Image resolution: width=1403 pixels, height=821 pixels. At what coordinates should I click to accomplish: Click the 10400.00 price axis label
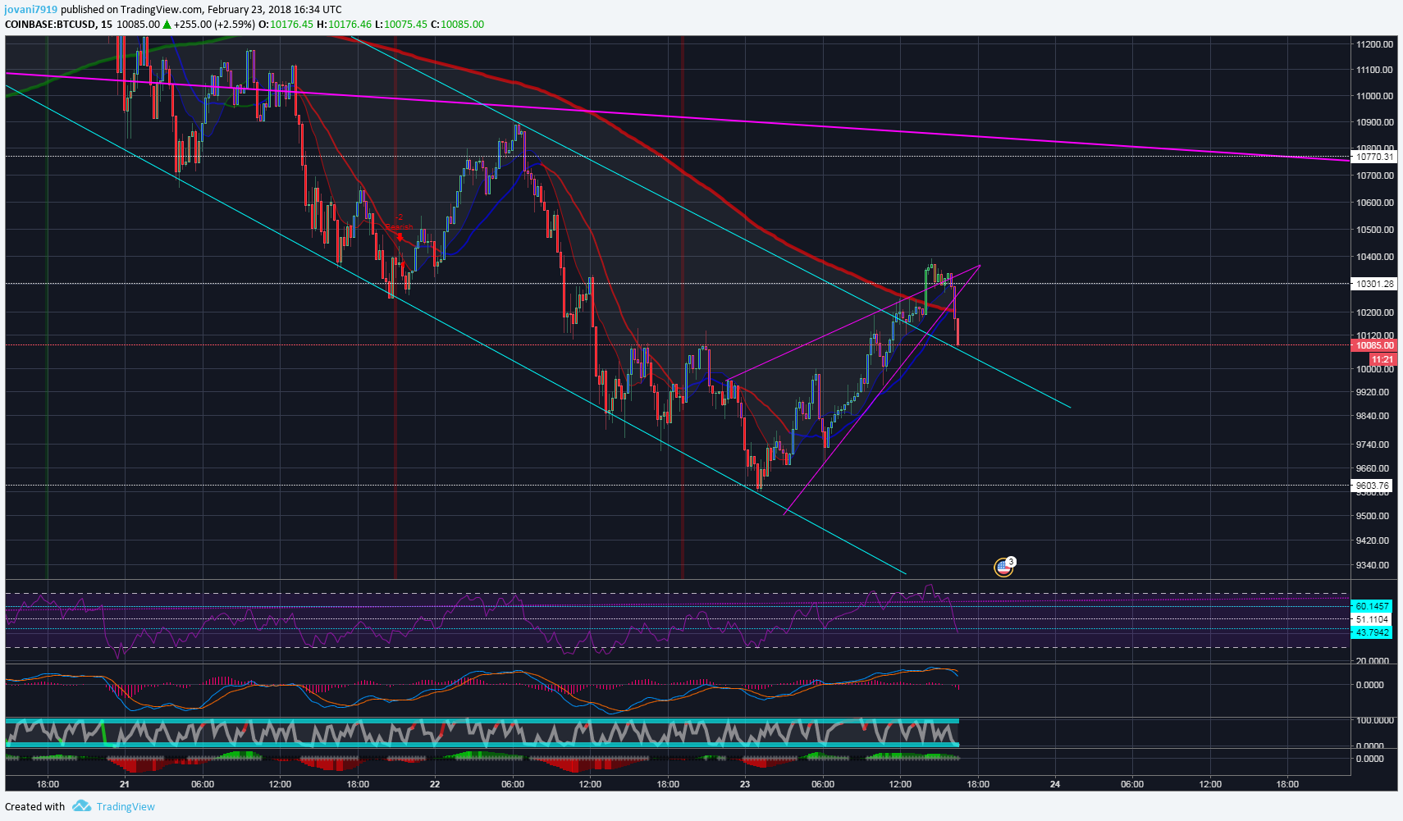click(x=1374, y=257)
